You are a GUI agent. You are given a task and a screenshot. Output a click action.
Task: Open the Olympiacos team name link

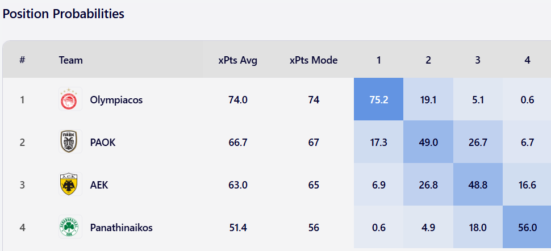pyautogui.click(x=116, y=100)
